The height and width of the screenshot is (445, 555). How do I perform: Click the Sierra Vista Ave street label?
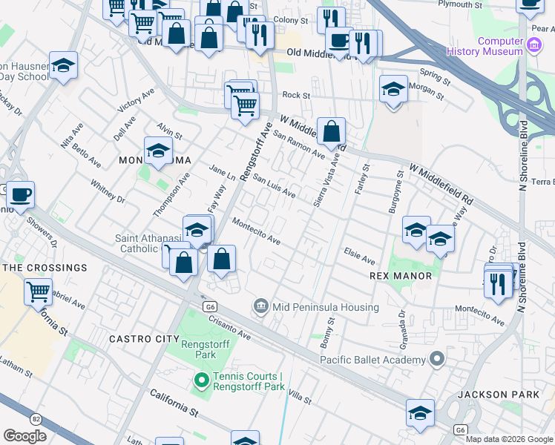326,180
